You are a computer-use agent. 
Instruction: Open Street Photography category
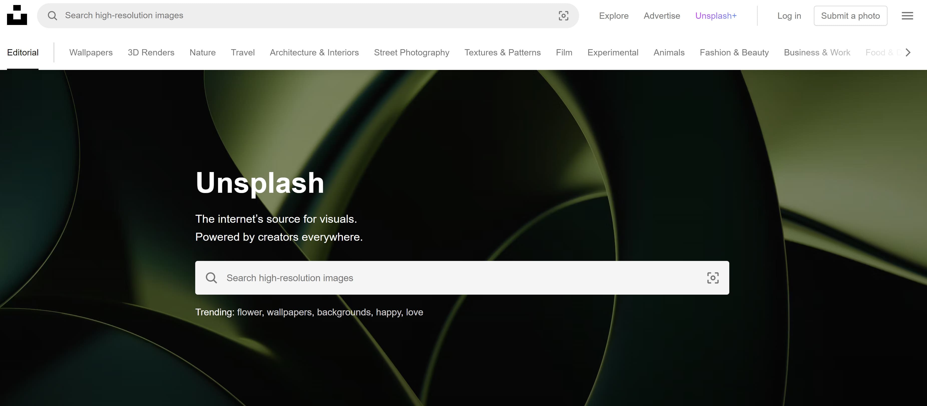click(412, 52)
